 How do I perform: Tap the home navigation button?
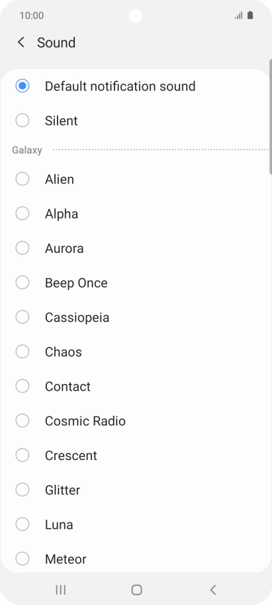coord(136,590)
